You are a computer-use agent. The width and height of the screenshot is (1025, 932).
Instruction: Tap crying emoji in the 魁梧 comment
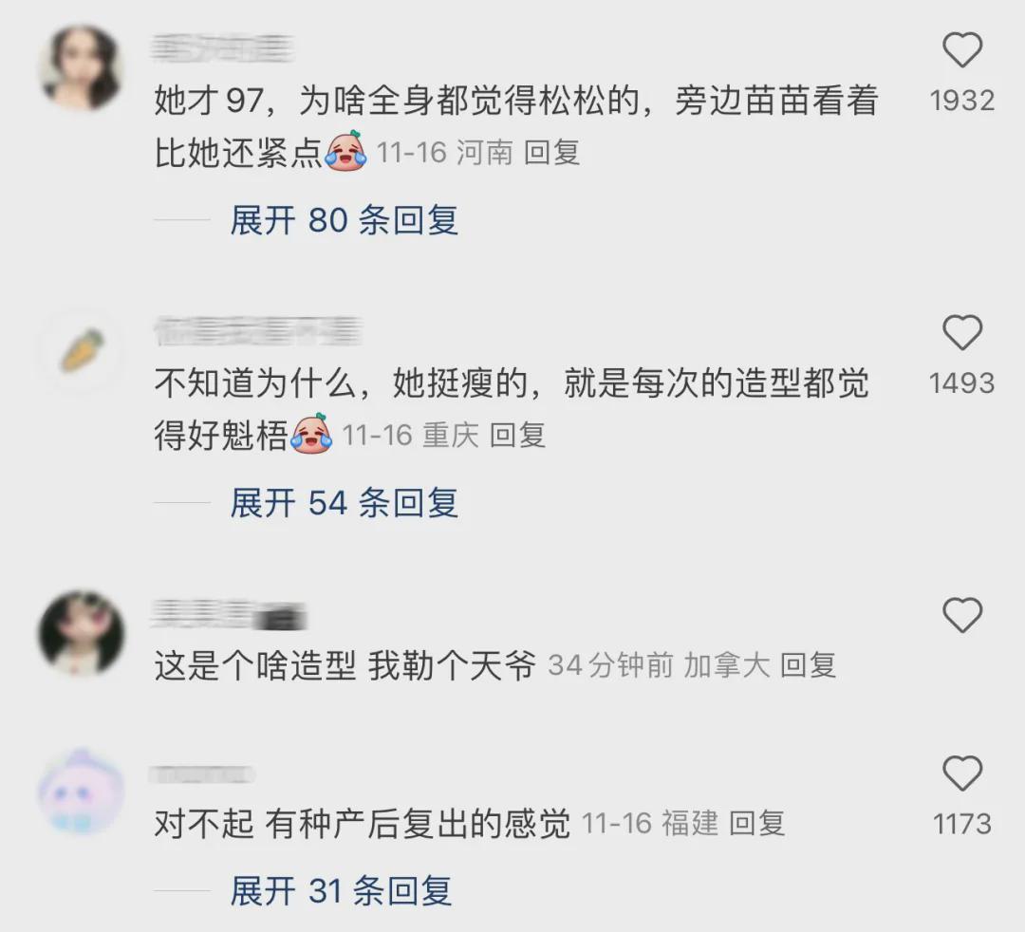coord(312,434)
